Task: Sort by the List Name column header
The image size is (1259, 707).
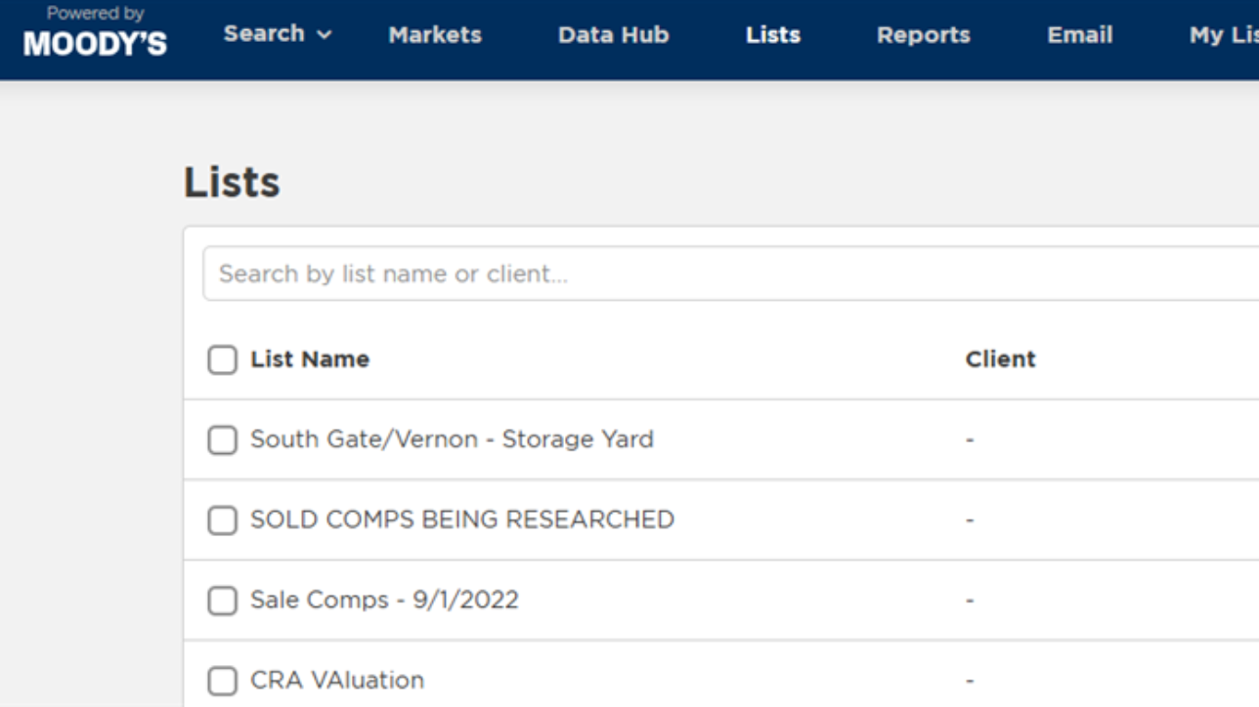Action: (310, 359)
